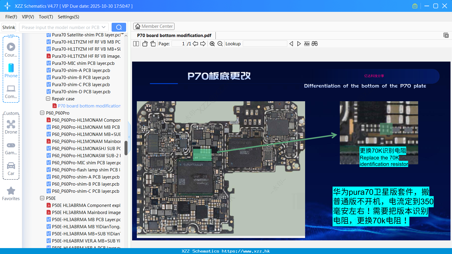Go to previous page arrow
The image size is (452, 254).
point(195,44)
